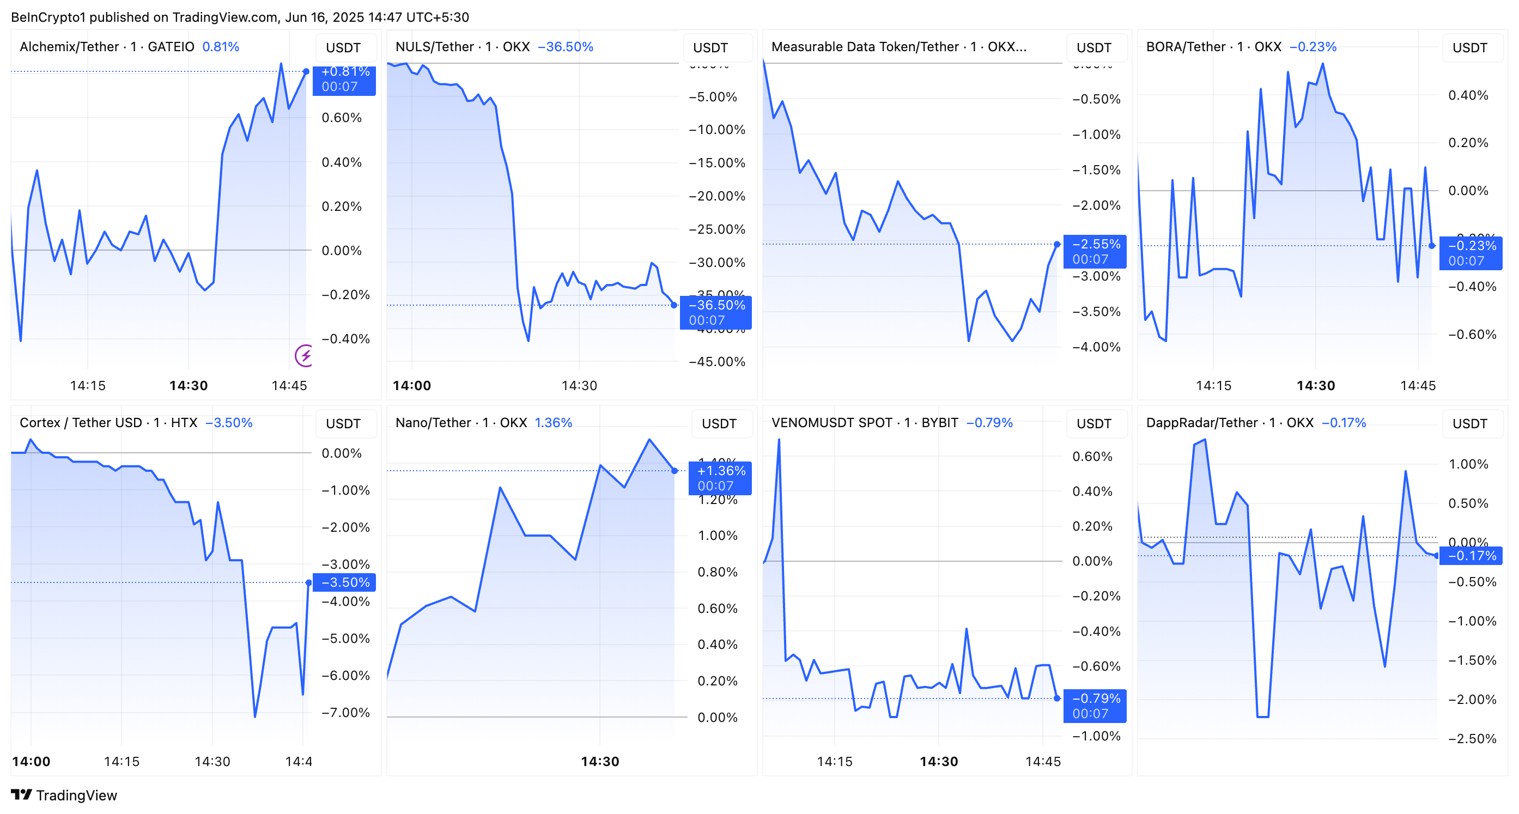1519x814 pixels.
Task: Click the TradingView text link at bottom
Action: click(x=77, y=795)
